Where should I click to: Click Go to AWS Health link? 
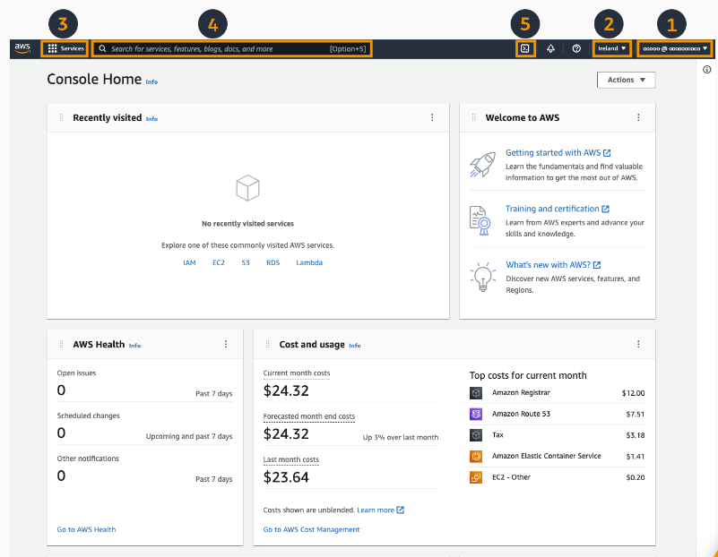coord(86,529)
